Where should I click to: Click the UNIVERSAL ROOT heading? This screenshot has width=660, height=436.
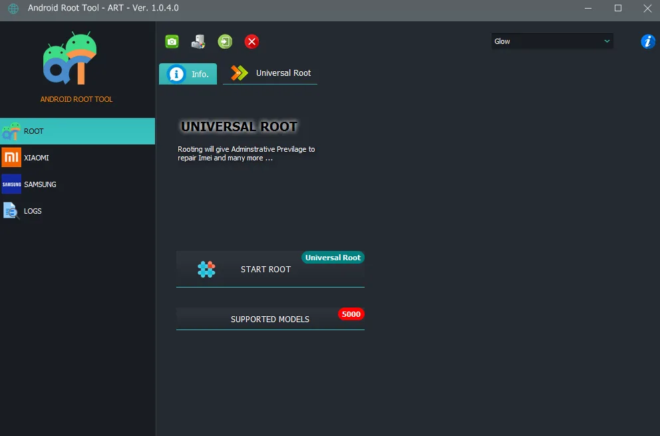[x=239, y=126]
